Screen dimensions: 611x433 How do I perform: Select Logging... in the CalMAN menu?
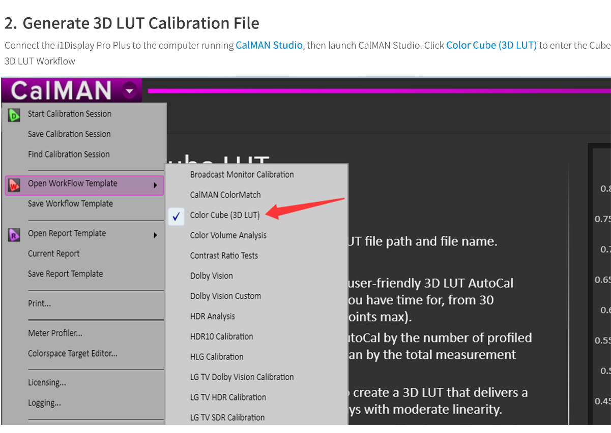[x=44, y=403]
